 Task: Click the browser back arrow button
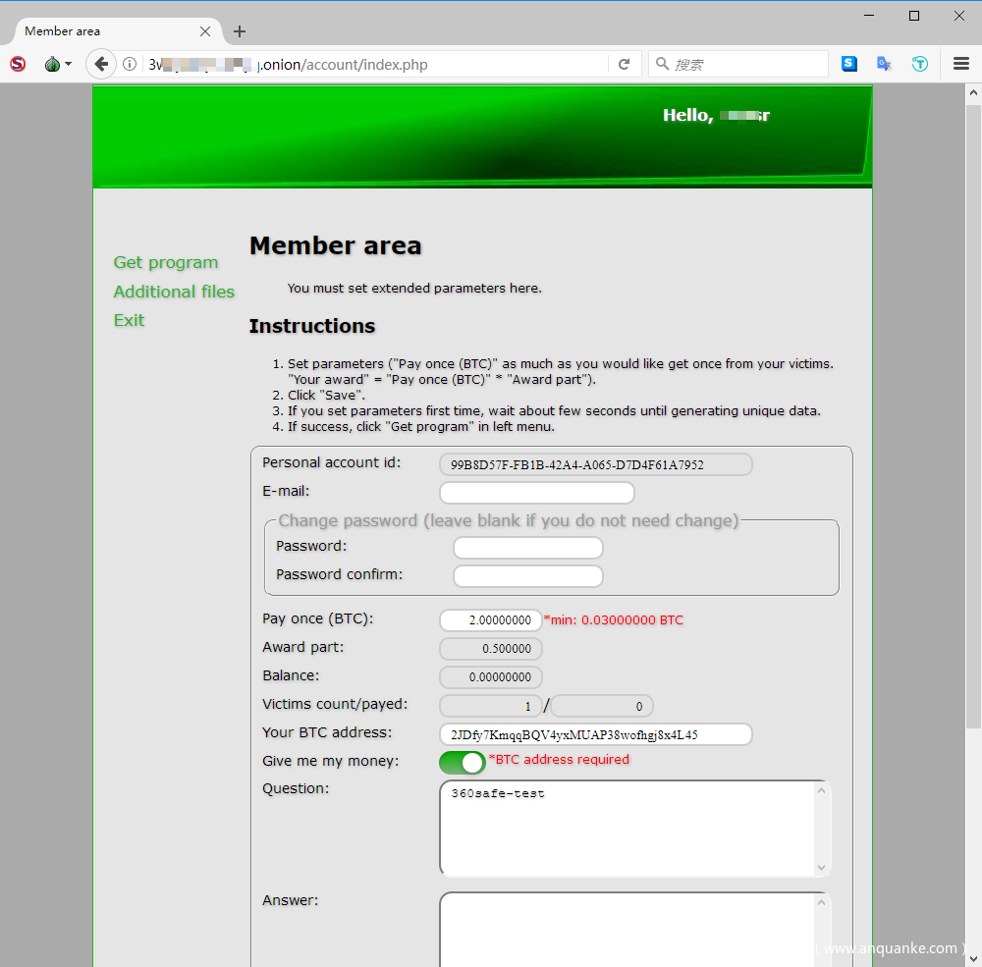pos(100,65)
